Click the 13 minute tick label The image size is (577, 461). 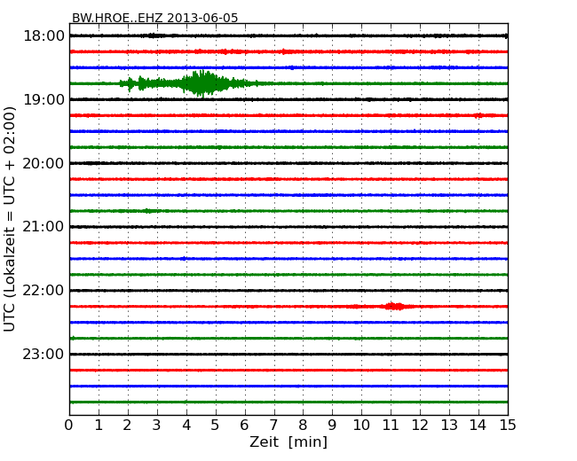click(449, 426)
